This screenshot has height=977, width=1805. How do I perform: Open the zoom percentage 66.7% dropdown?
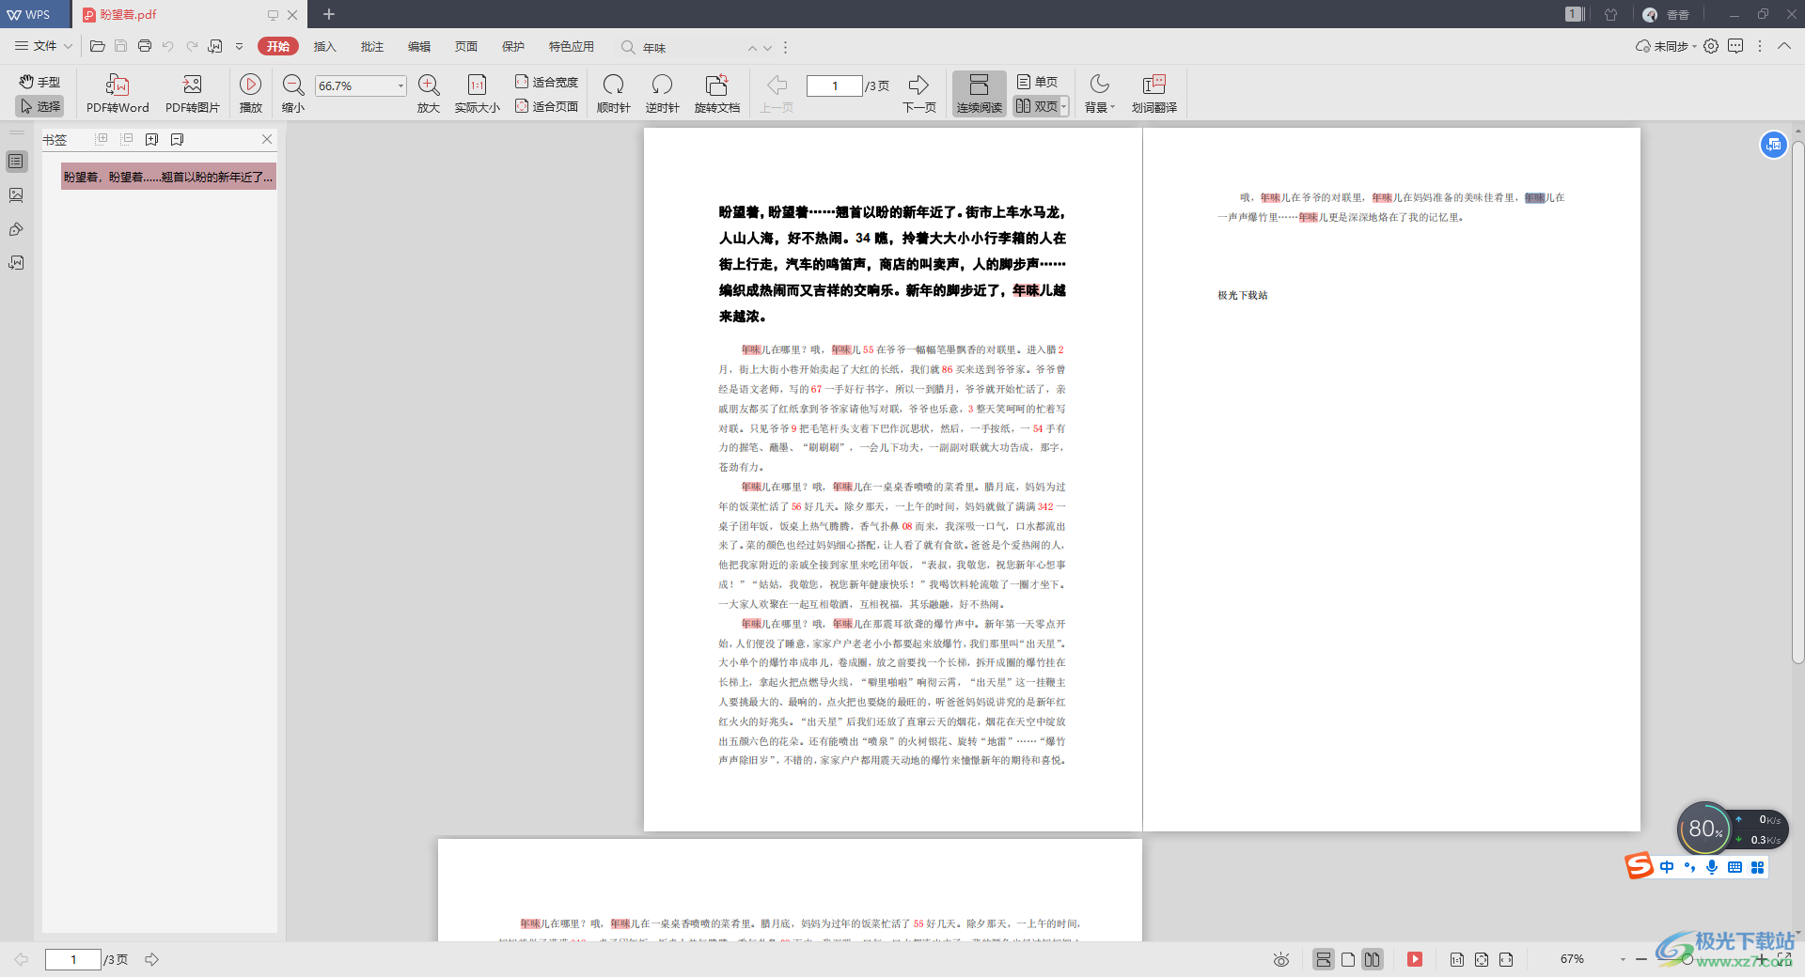coord(400,85)
